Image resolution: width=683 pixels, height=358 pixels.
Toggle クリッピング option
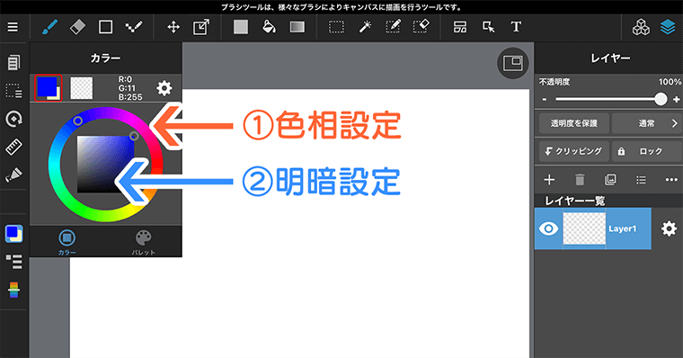(573, 151)
